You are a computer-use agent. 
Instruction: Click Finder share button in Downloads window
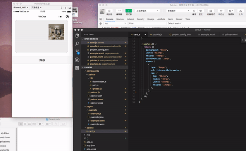(x=56, y=124)
